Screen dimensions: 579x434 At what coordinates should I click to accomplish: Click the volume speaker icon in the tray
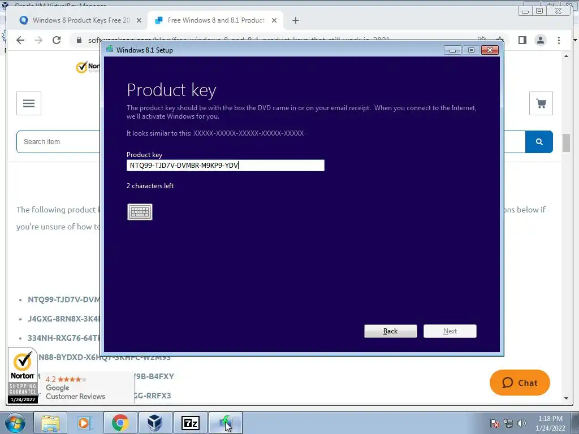[522, 423]
